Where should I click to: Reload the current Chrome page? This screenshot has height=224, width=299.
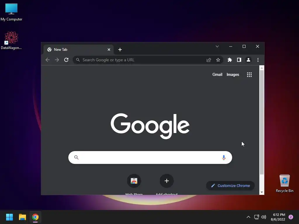point(66,60)
